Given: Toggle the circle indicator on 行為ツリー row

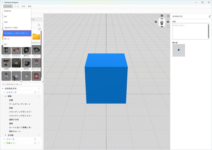Looking at the screenshot, I should (35, 143).
